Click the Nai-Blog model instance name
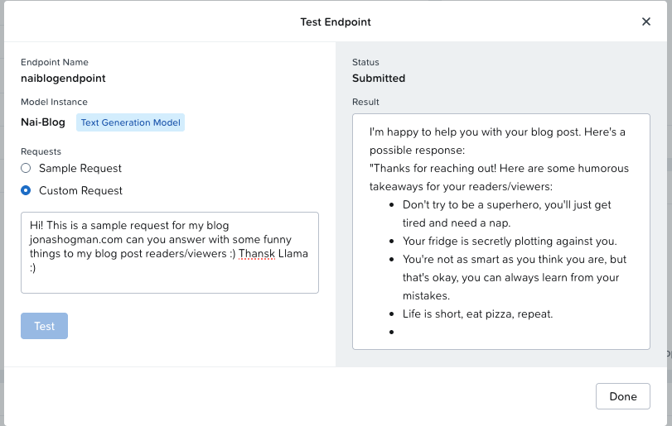672x426 pixels. [43, 122]
